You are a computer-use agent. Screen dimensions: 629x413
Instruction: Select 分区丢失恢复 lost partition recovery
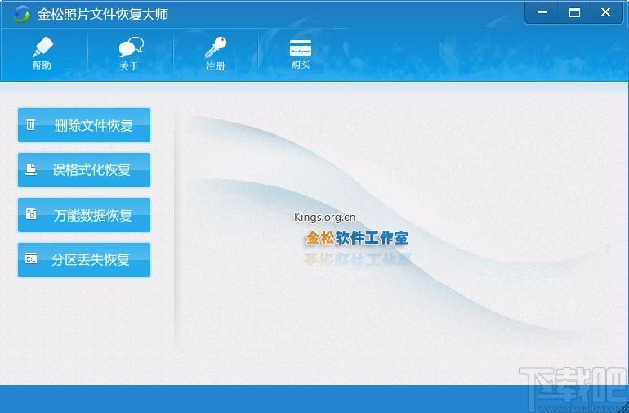click(84, 260)
